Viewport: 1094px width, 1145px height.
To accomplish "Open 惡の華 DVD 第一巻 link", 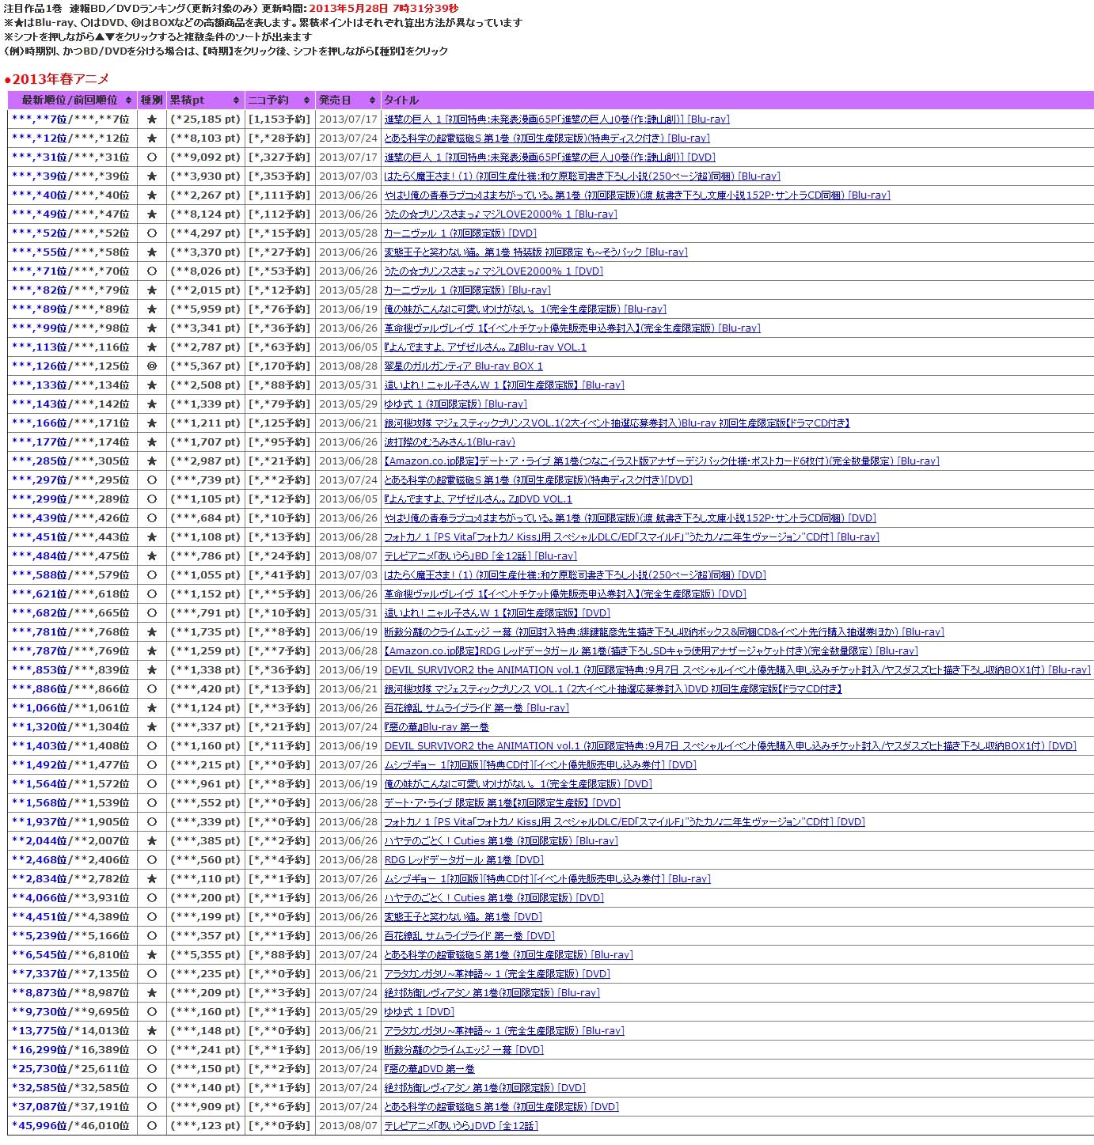I will coord(429,1069).
